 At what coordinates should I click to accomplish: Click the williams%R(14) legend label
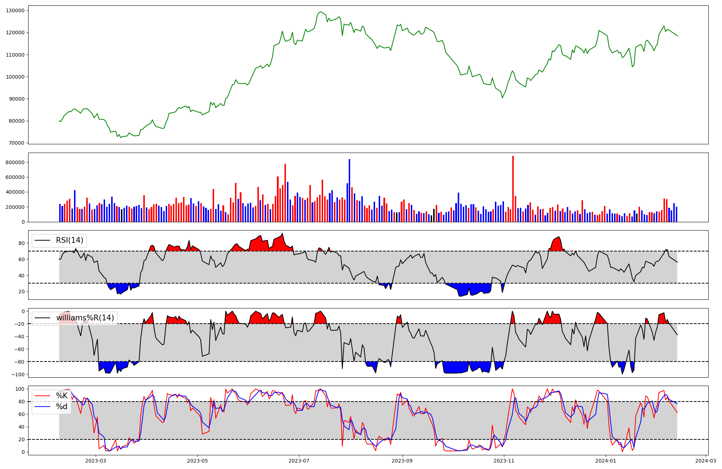click(85, 318)
